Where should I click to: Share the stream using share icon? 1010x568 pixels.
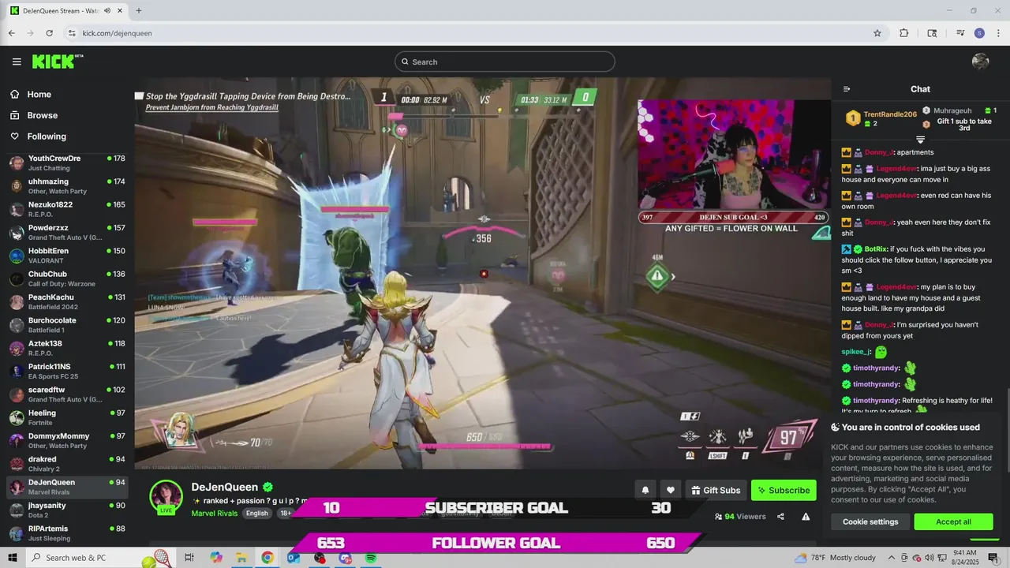click(x=780, y=517)
